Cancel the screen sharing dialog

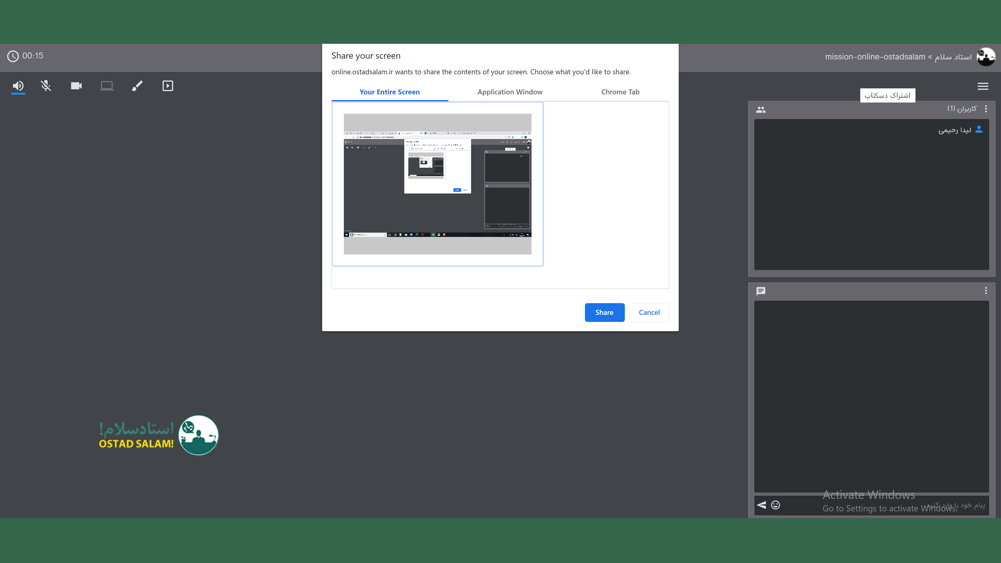coord(649,313)
